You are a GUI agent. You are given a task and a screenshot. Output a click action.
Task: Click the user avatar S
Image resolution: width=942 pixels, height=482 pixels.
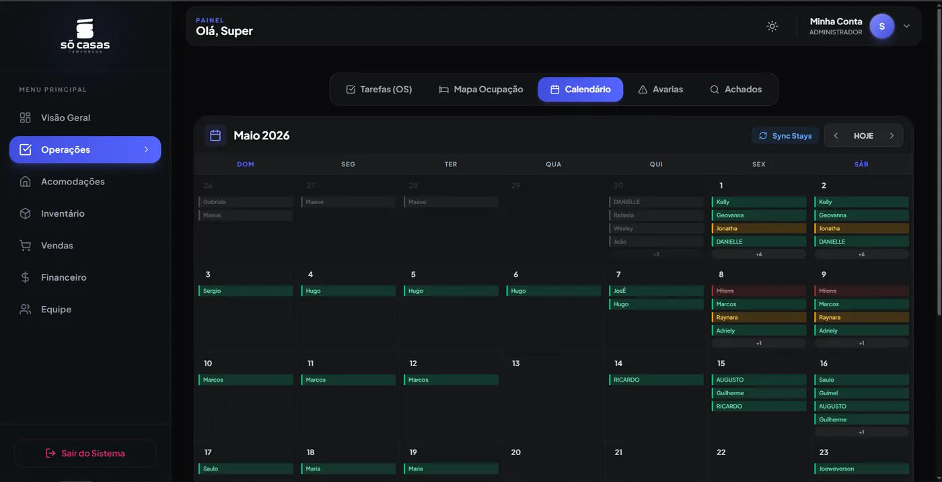point(881,26)
